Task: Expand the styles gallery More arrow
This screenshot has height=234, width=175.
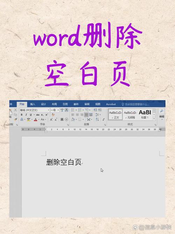Action: [154, 119]
